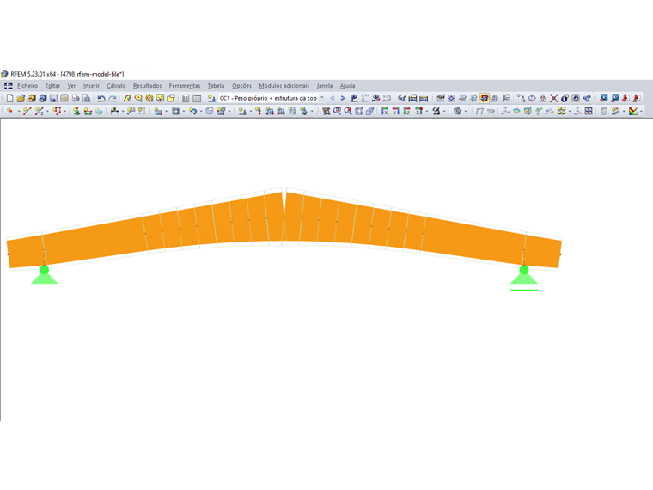The height and width of the screenshot is (490, 653).
Task: Click the red X delete-results icon
Action: 554,98
